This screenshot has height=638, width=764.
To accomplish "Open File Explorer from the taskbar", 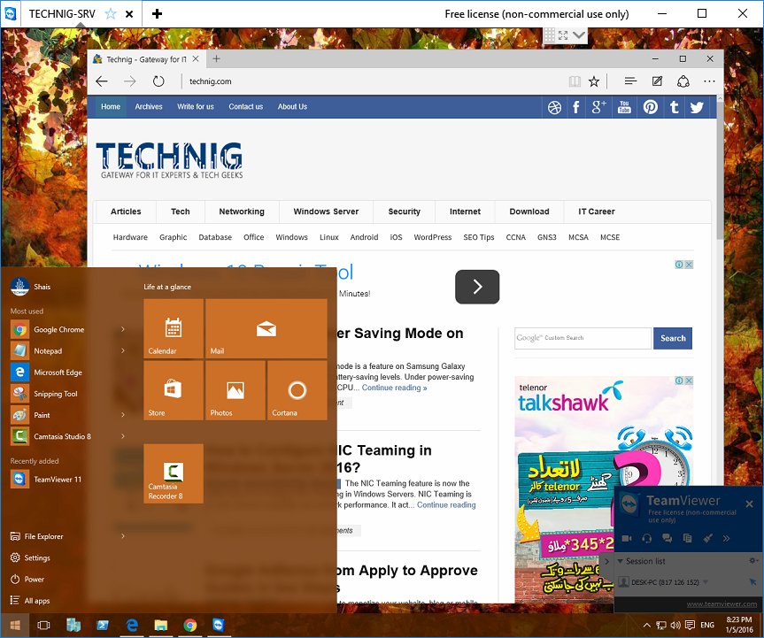I will (161, 626).
